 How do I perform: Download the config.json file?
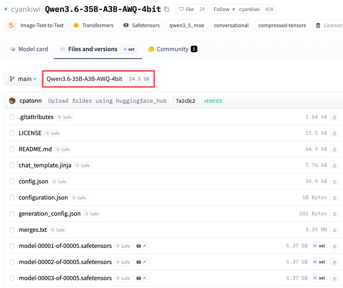tap(334, 181)
